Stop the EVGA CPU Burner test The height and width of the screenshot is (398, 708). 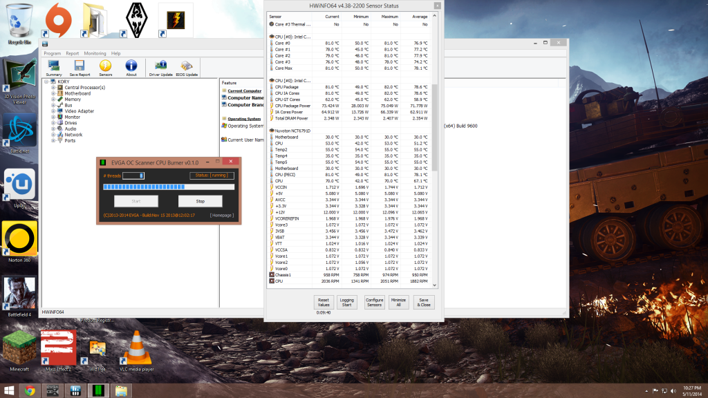click(200, 201)
